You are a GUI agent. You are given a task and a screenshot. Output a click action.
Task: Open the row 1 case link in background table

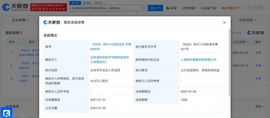pyautogui.click(x=29, y=53)
